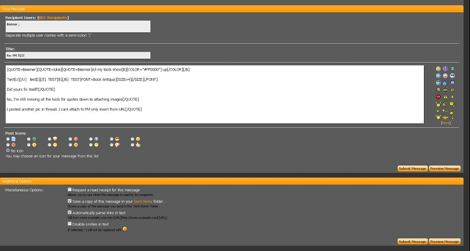Open the BCC Recipients link
470x251 pixels.
(x=53, y=17)
